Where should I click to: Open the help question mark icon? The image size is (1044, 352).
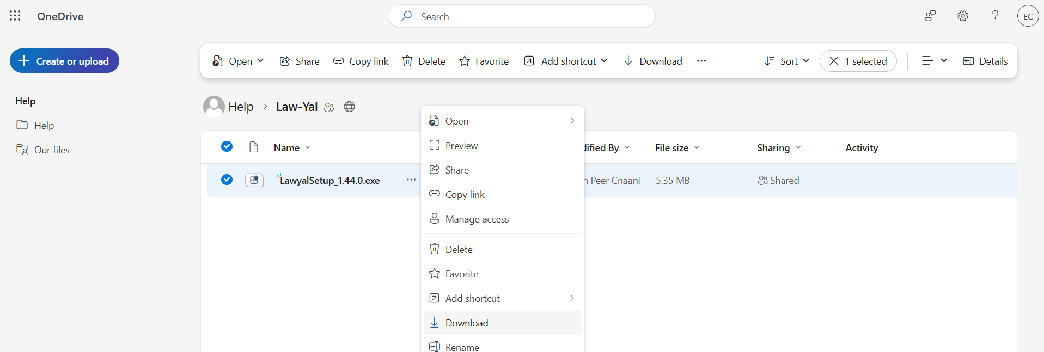(994, 16)
